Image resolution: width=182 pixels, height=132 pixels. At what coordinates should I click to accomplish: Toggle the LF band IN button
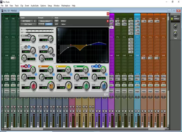point(36,74)
